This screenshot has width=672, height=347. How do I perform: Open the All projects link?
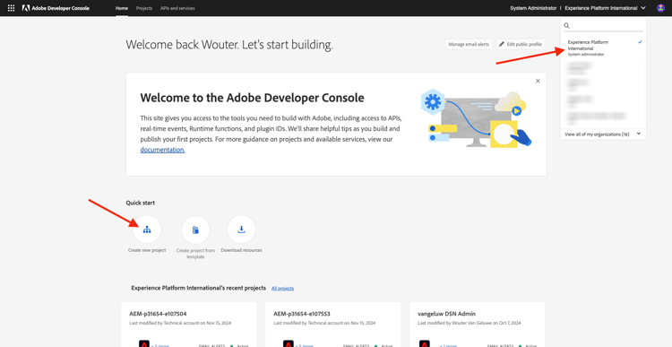point(282,288)
